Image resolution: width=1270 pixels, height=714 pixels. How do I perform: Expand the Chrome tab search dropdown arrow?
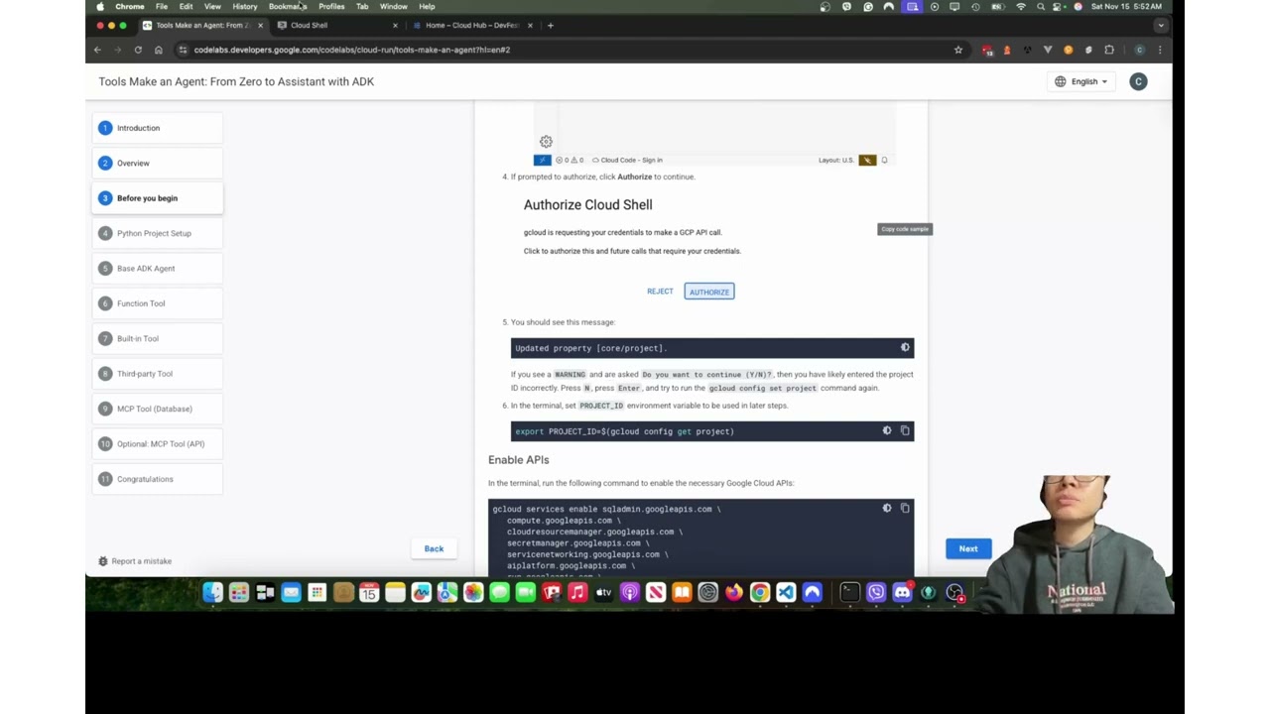pyautogui.click(x=1161, y=25)
